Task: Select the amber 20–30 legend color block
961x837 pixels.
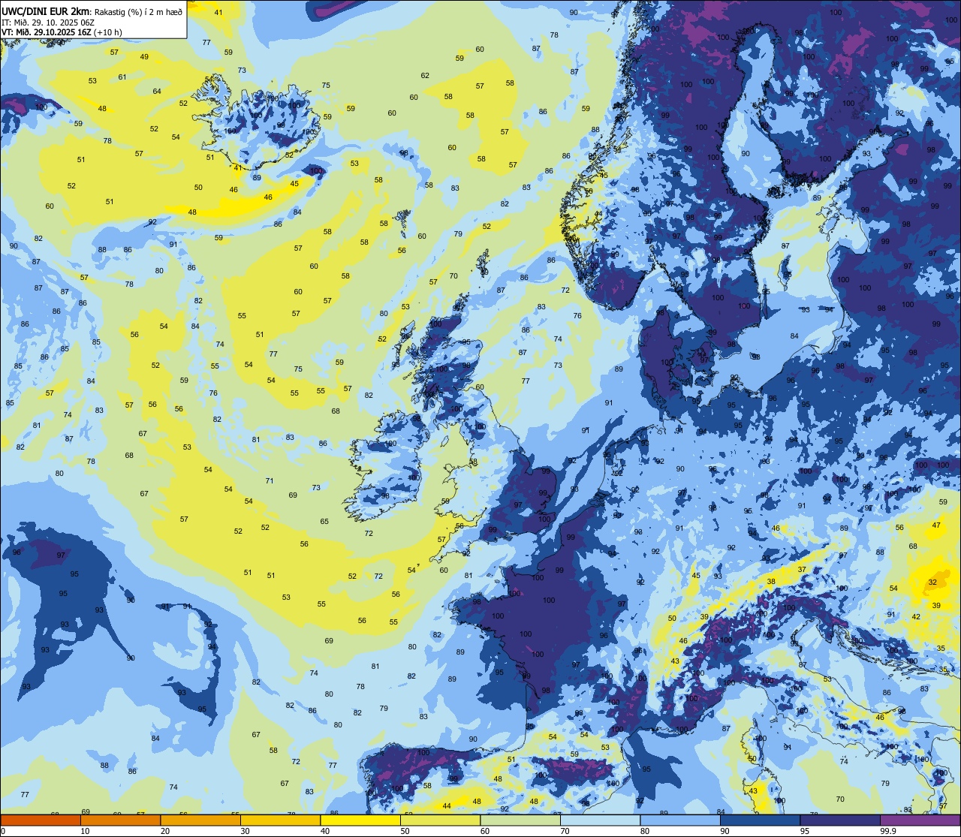Action: (x=200, y=820)
